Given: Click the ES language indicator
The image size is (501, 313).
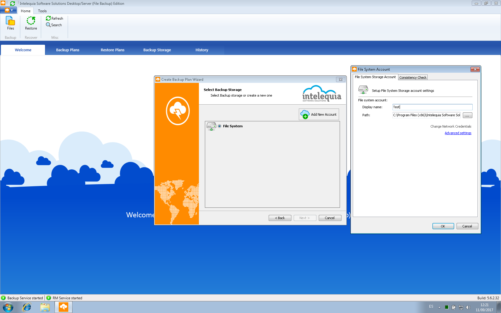Looking at the screenshot, I should (431, 306).
